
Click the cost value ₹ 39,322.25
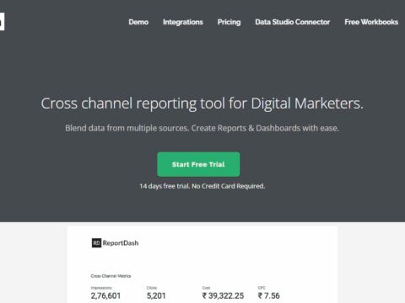(x=223, y=295)
